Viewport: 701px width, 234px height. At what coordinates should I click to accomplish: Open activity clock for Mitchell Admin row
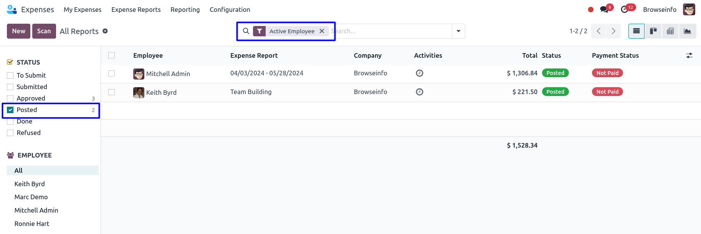click(420, 73)
